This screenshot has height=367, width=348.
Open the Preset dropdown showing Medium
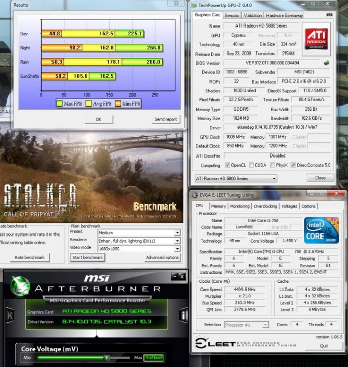139,232
